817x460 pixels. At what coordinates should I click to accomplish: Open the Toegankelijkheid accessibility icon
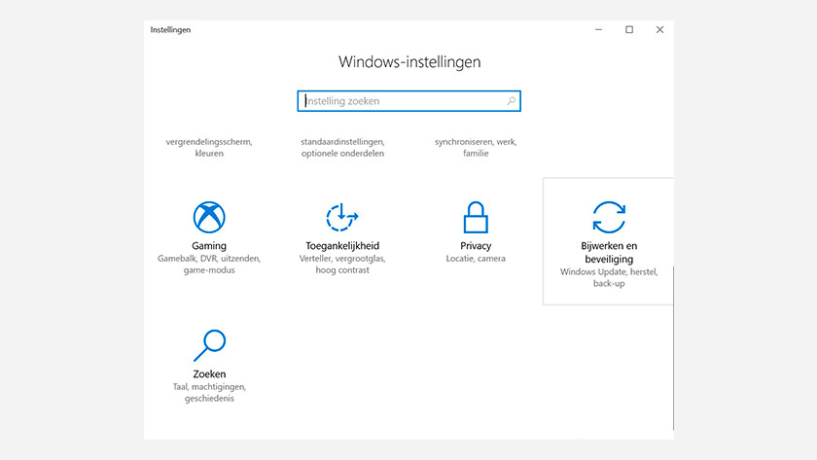(341, 217)
